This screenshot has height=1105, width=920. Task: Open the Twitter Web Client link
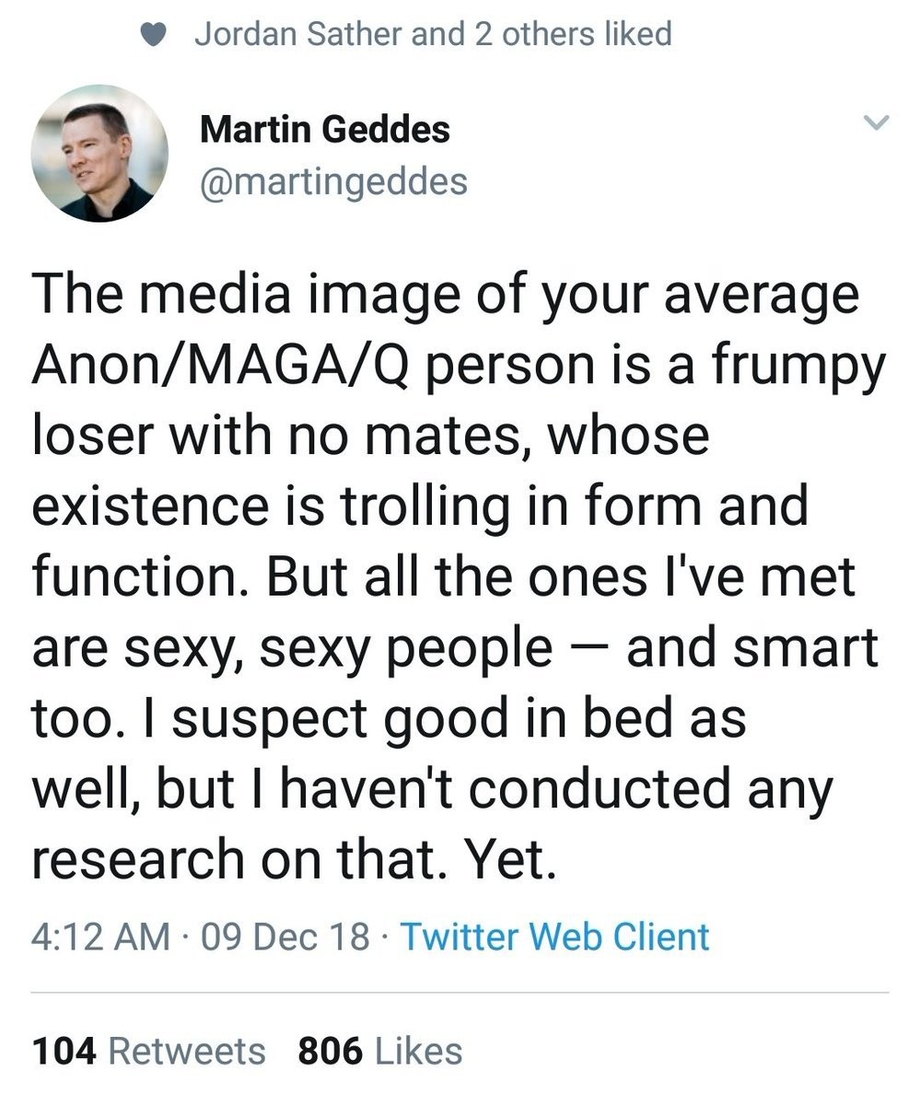pos(554,936)
